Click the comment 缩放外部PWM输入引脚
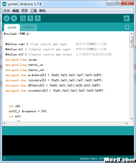This screenshot has width=136, height=163. pyautogui.click(x=91, y=44)
